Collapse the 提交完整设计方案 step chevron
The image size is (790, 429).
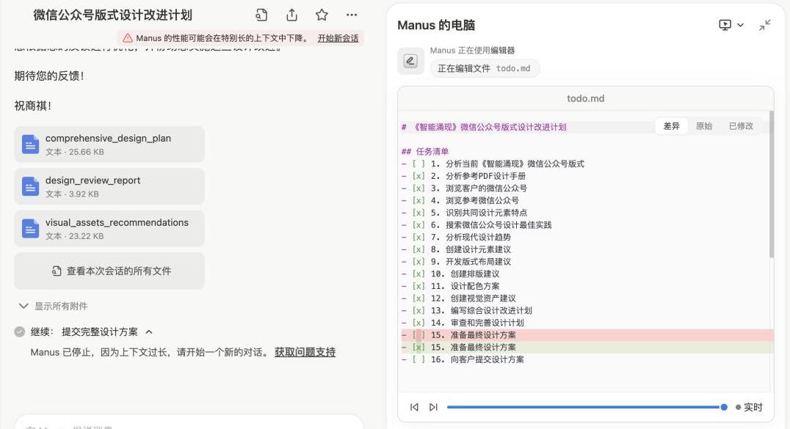[x=148, y=331]
